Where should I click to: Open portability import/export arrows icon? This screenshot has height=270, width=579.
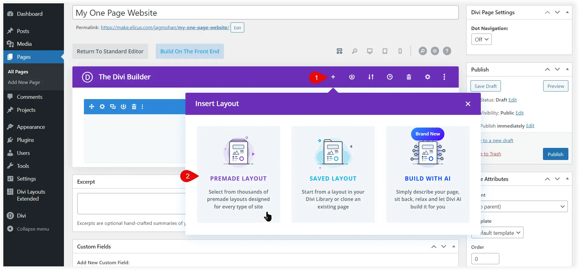coord(371,77)
